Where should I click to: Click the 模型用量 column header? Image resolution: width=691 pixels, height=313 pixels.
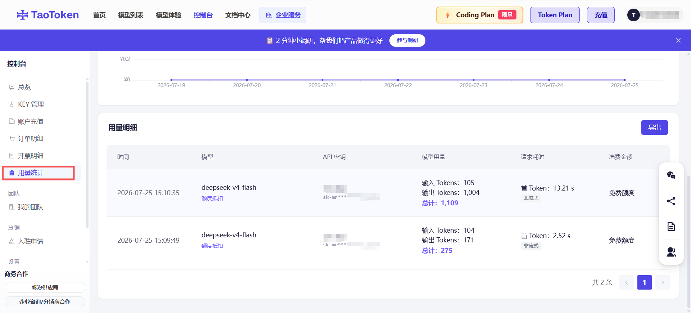[x=433, y=157]
